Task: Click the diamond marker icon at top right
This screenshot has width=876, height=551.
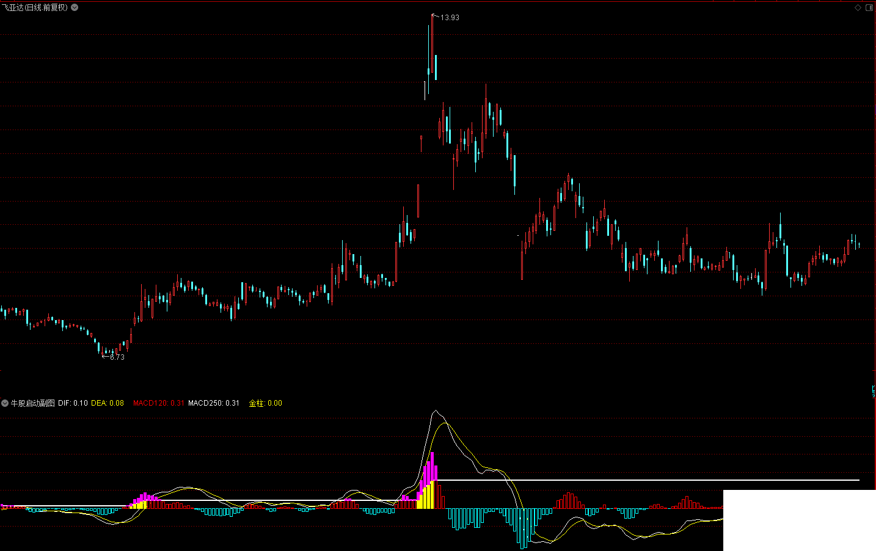Action: 858,7
